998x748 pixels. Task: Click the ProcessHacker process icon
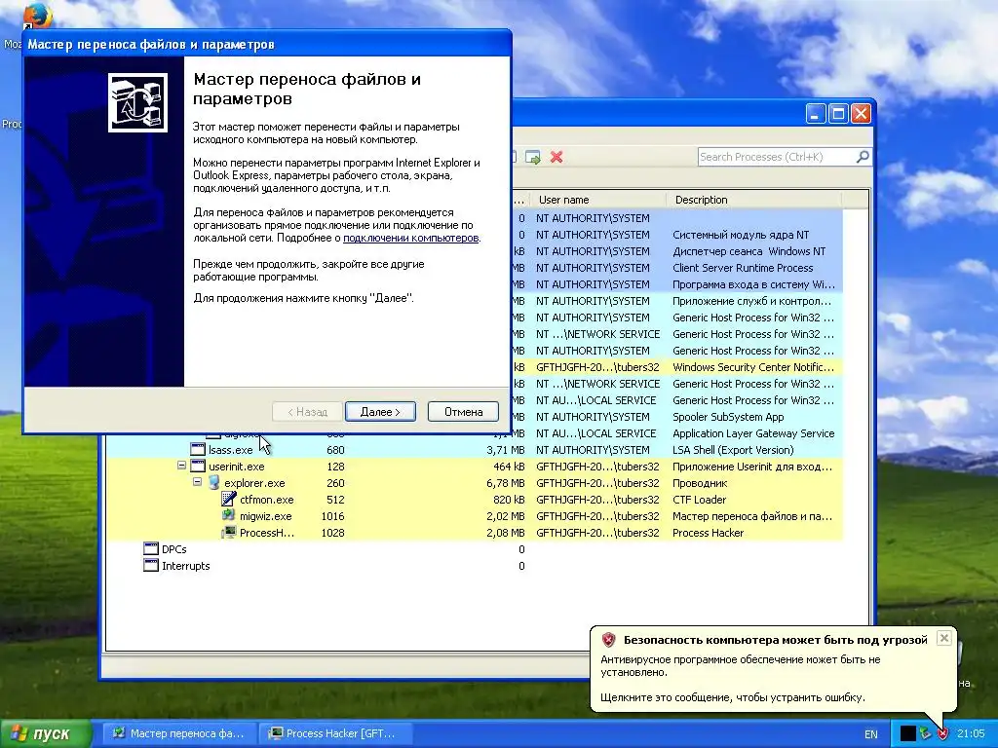229,533
